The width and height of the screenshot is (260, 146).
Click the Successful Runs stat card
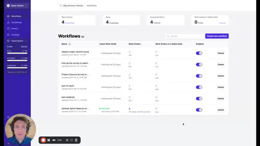tap(165, 20)
